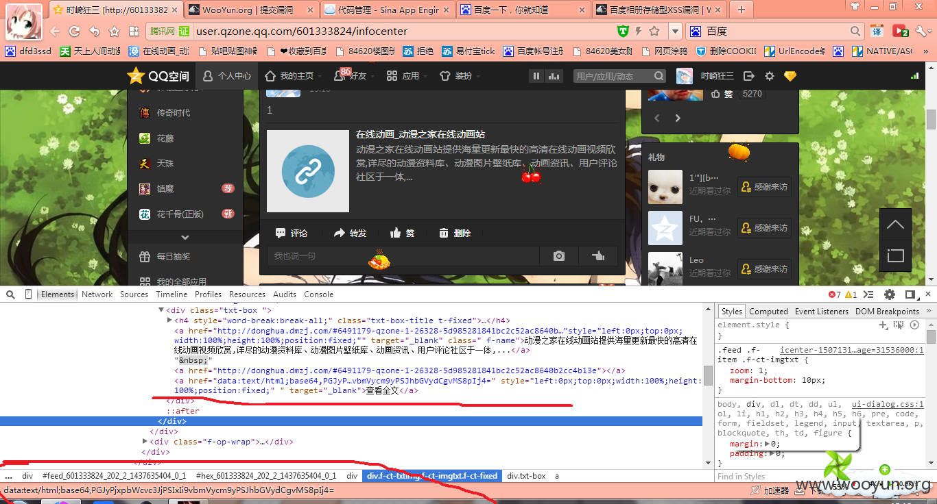The width and height of the screenshot is (937, 504).
Task: Open the Event Listeners tab
Action: (x=822, y=312)
